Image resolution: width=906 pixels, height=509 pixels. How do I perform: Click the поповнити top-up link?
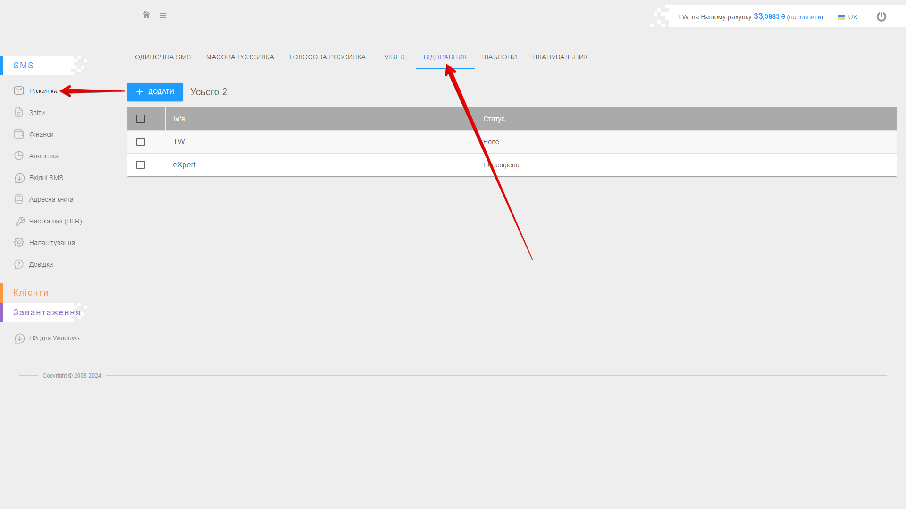coord(805,17)
